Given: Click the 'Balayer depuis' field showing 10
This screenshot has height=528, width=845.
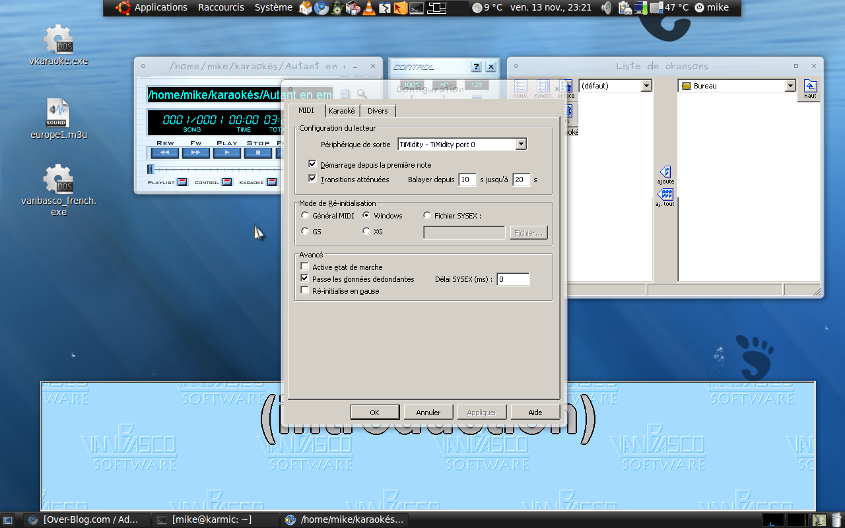Looking at the screenshot, I should pyautogui.click(x=467, y=180).
